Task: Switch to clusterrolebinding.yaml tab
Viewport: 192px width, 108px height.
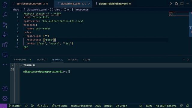Action: click(113, 4)
